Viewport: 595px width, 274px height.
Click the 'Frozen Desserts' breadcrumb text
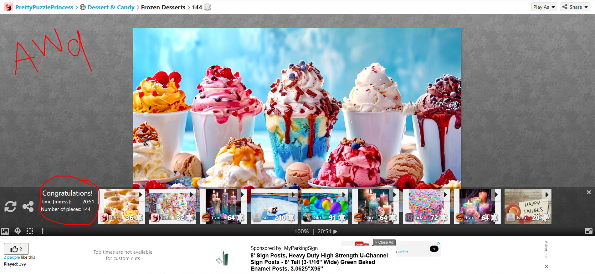click(x=163, y=7)
